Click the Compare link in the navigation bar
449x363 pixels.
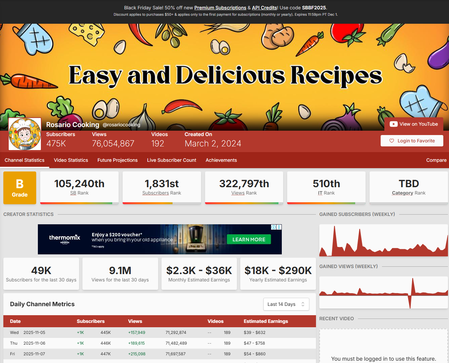coord(436,160)
